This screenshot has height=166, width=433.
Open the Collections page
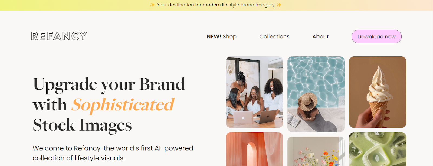[274, 36]
